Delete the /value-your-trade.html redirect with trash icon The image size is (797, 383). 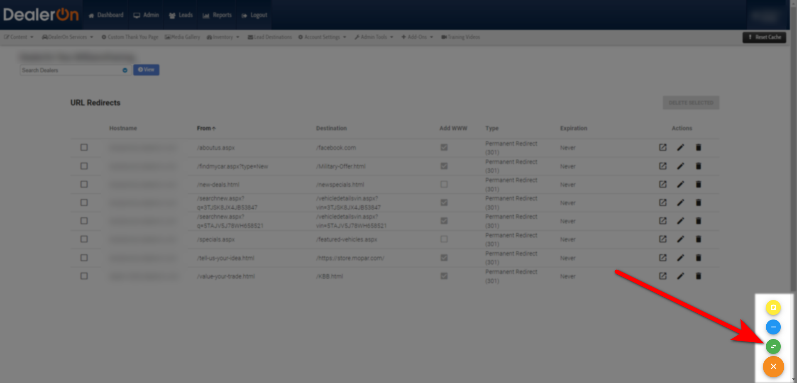pos(699,276)
